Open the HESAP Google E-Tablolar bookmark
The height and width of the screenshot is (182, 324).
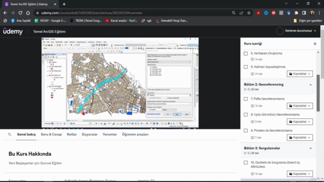click(x=50, y=21)
